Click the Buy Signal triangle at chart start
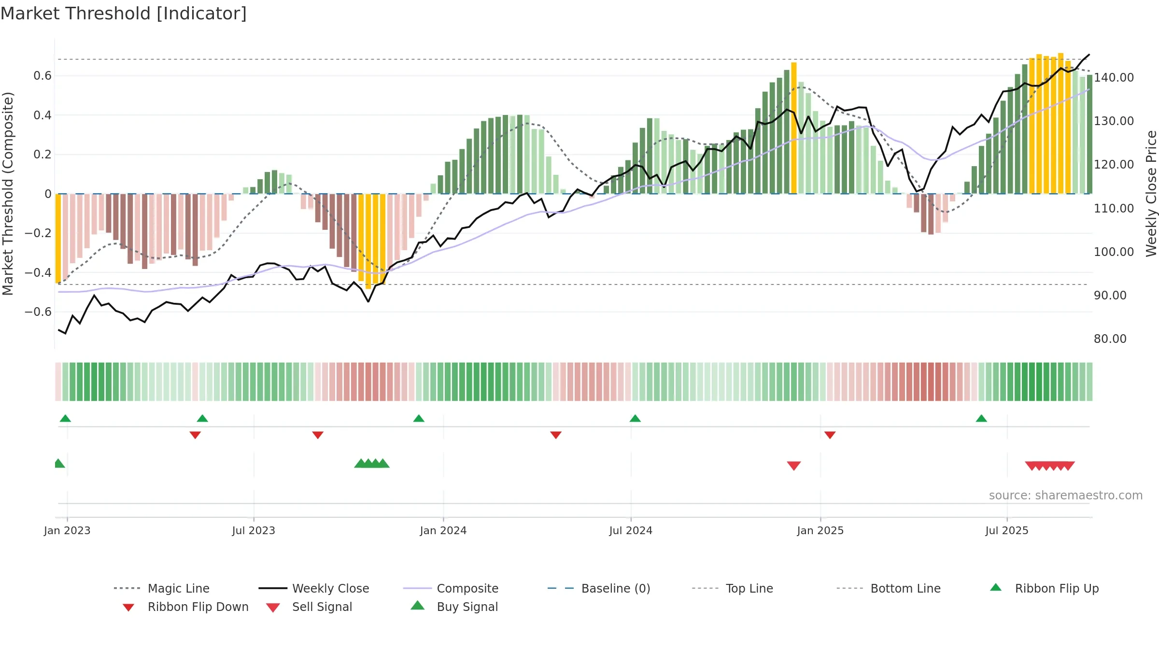1159x652 pixels. tap(59, 464)
